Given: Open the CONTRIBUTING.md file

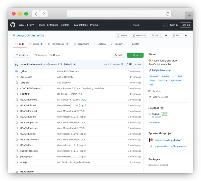Looking at the screenshot, I should pos(30,88).
